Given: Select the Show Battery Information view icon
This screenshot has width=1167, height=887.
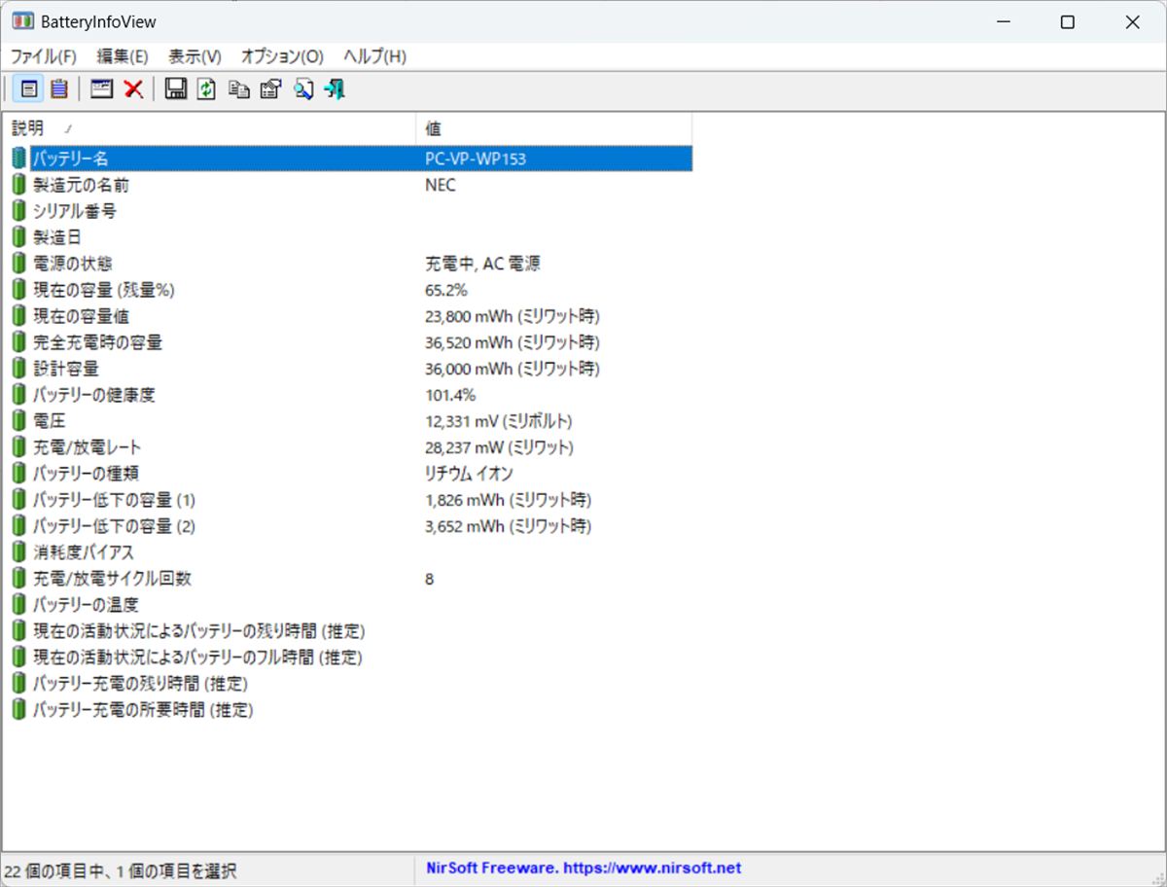Looking at the screenshot, I should (x=30, y=89).
